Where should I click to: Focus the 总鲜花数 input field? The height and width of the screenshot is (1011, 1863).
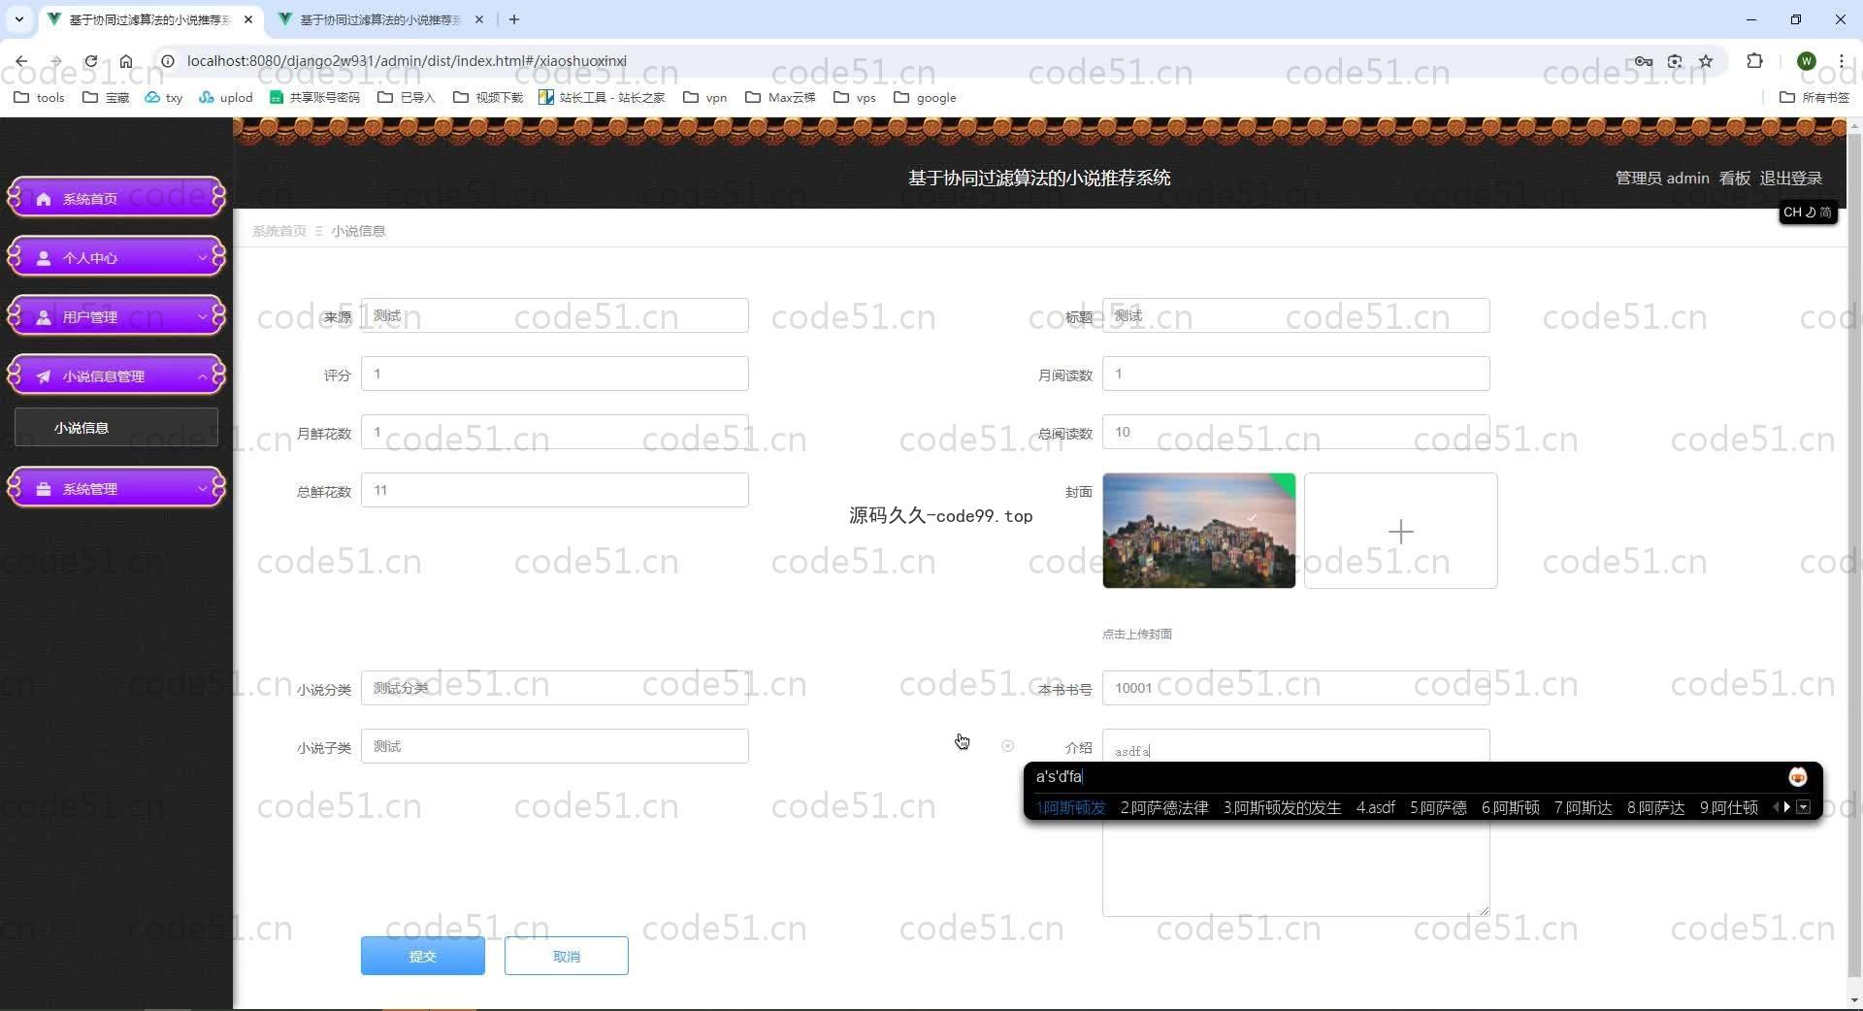tap(555, 490)
